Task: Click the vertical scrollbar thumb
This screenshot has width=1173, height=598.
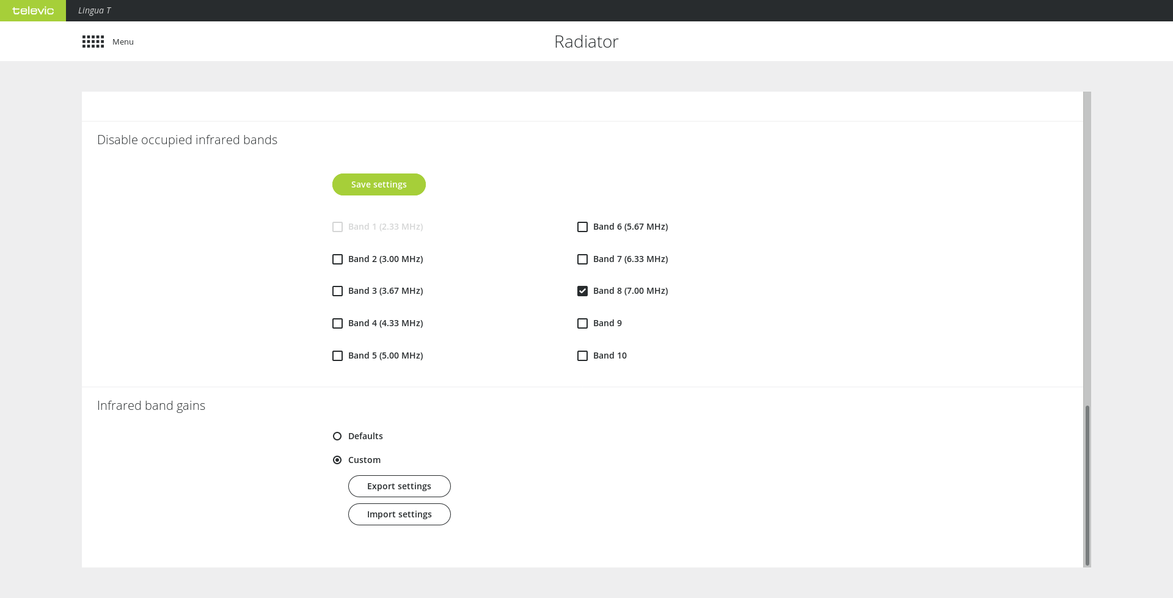Action: (x=1087, y=486)
